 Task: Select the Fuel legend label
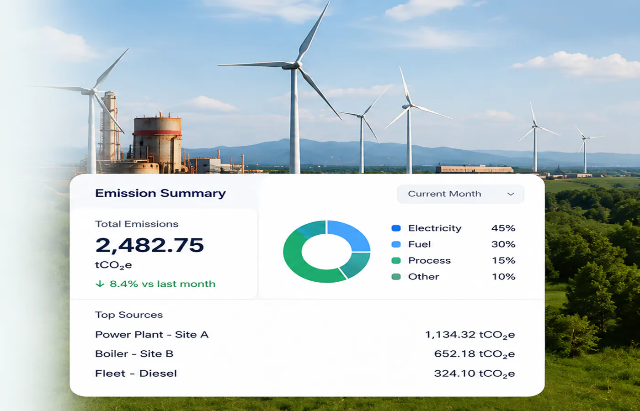[x=419, y=244]
